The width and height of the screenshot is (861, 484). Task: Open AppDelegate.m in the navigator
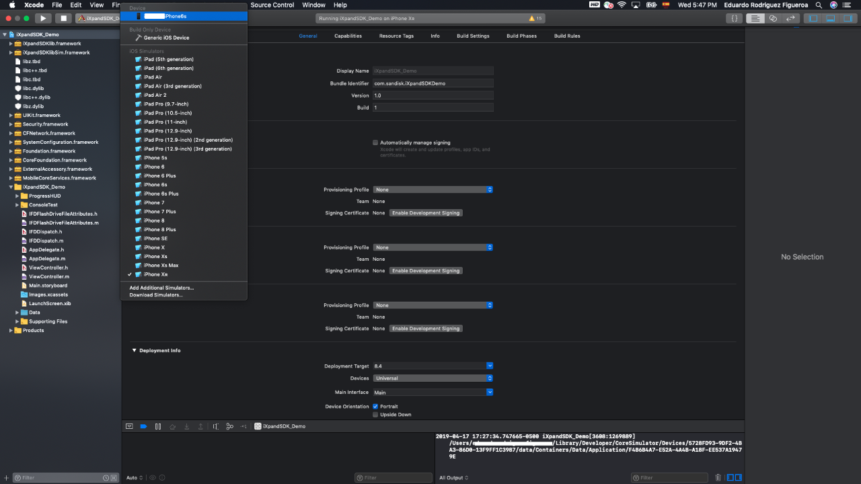tap(47, 258)
